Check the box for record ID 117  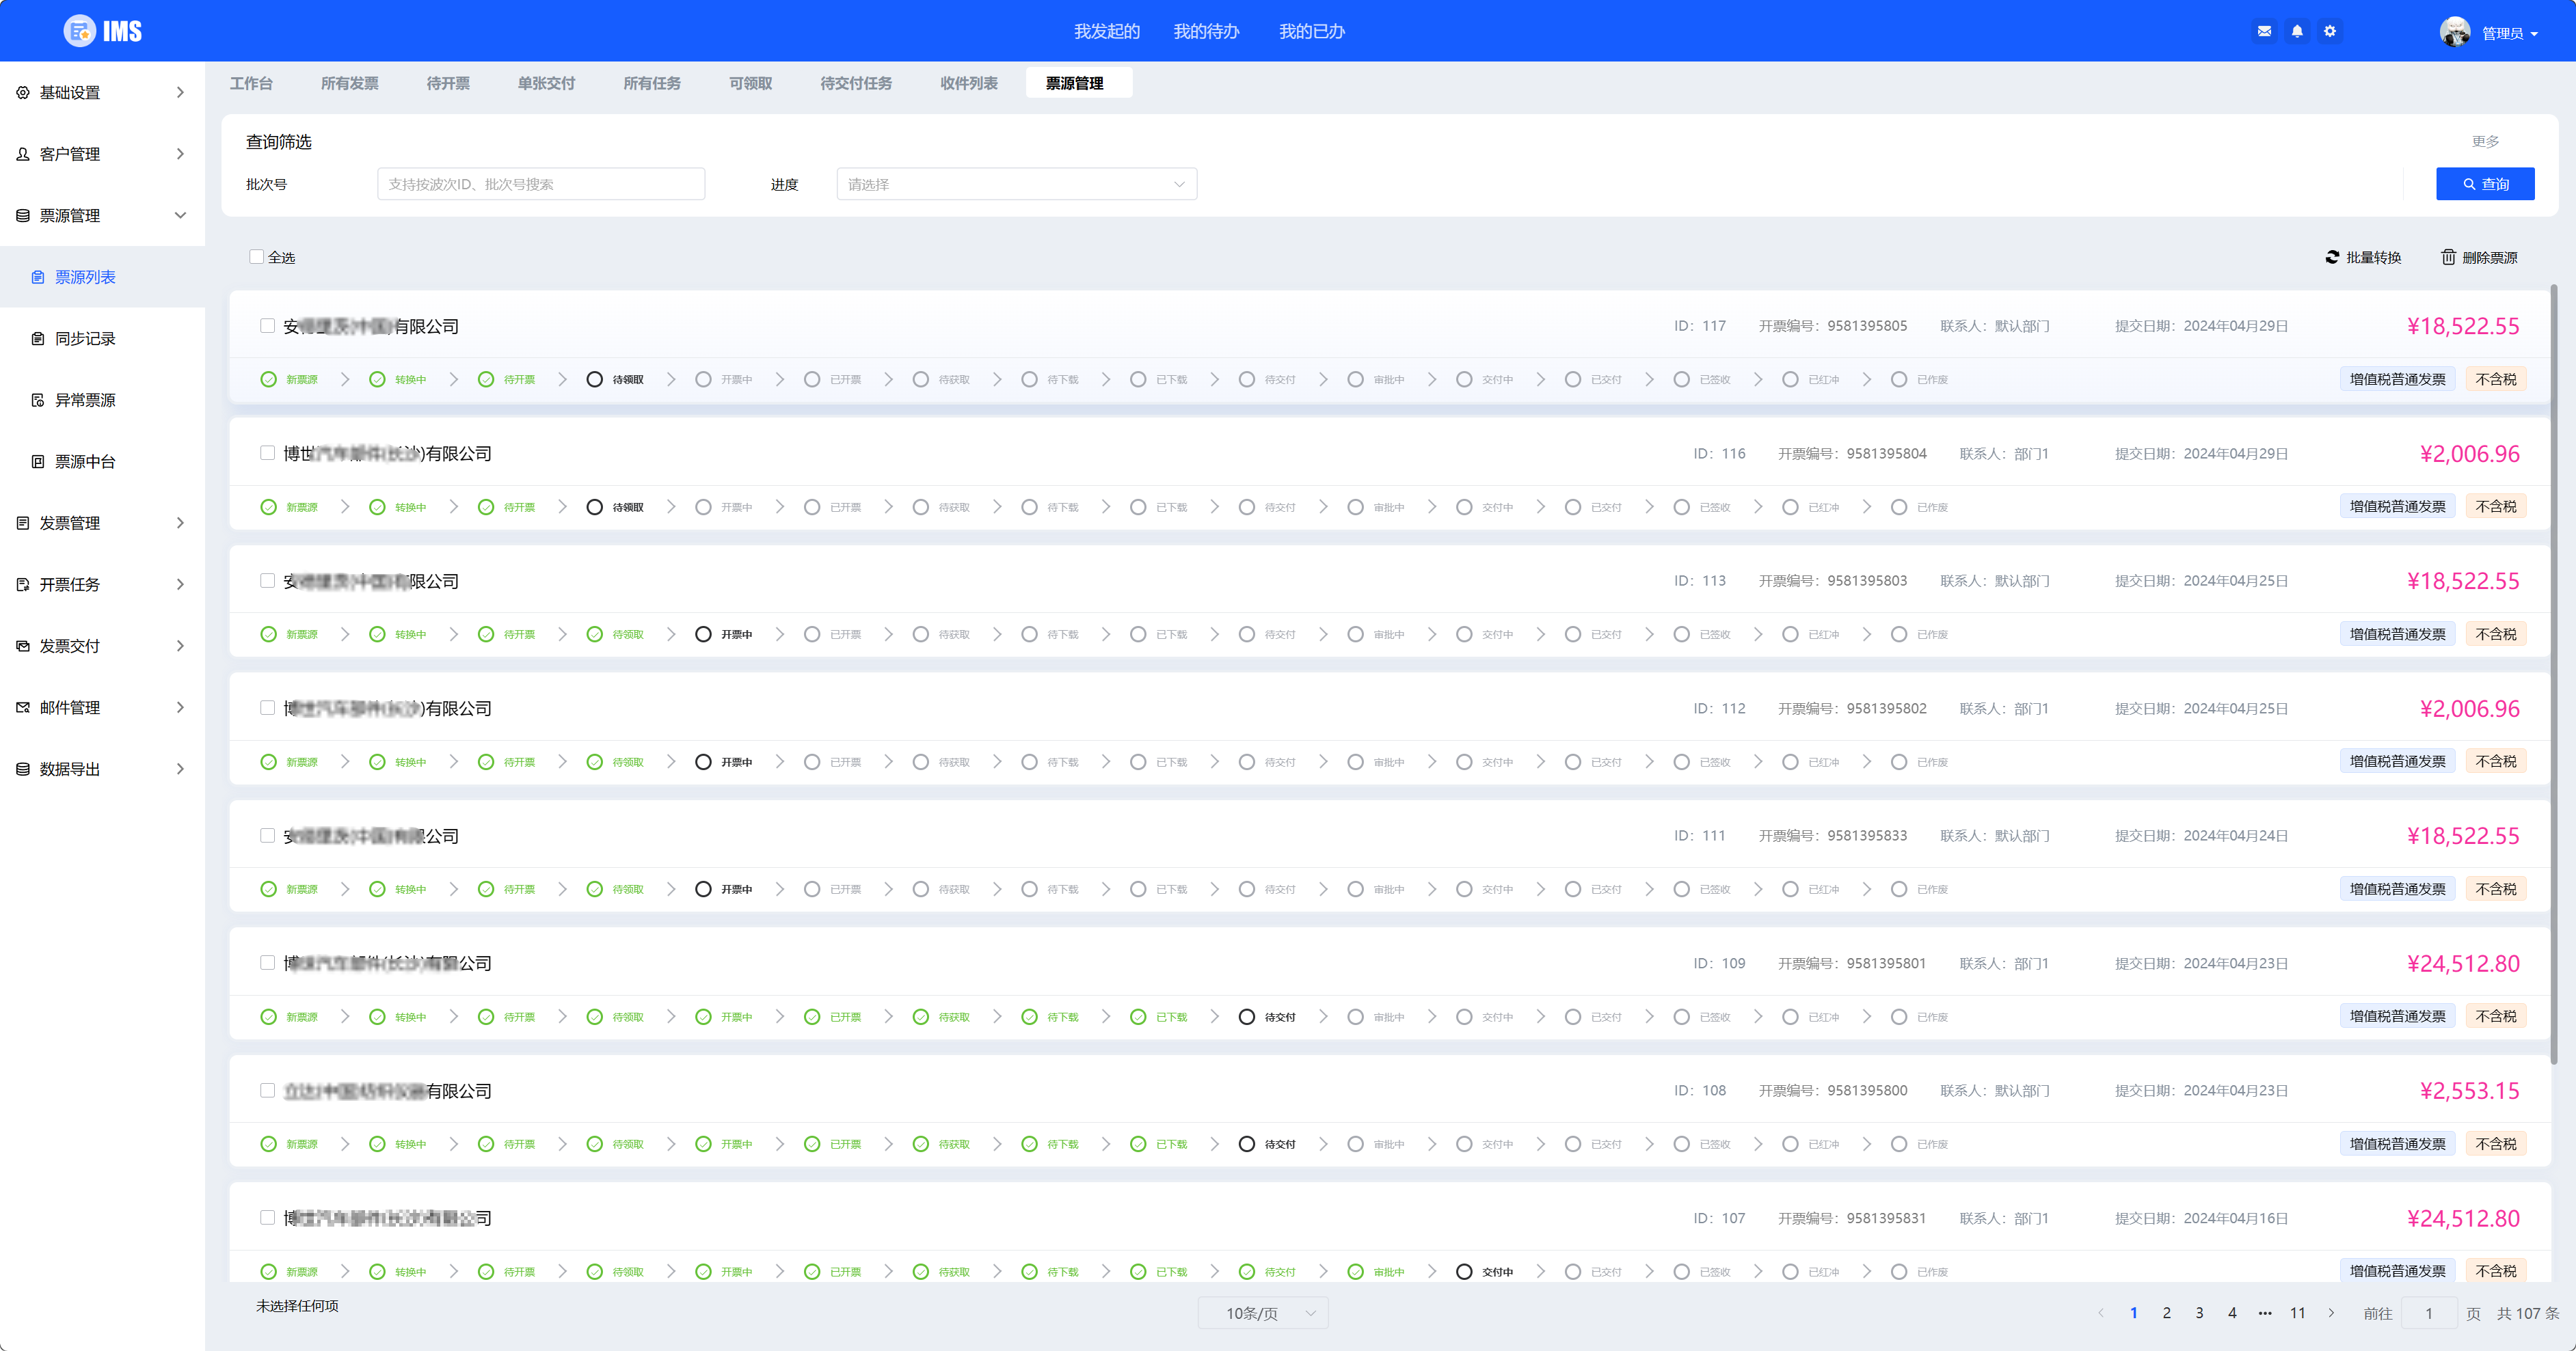pos(267,326)
